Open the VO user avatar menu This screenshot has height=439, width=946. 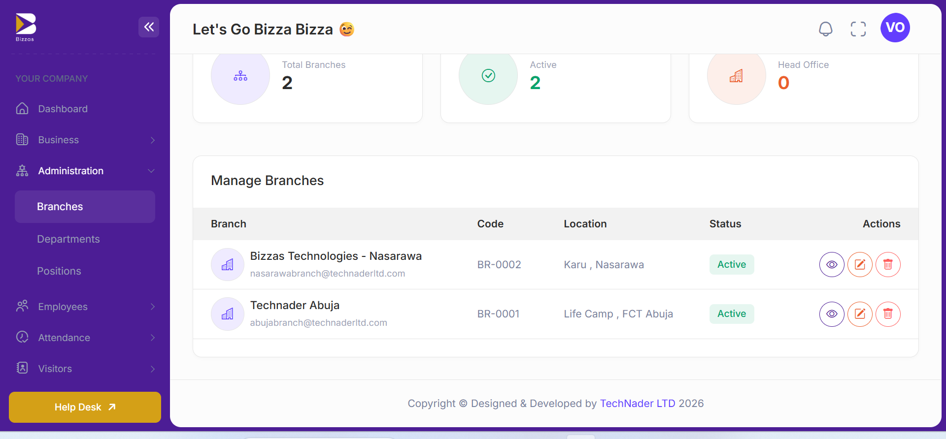coord(895,28)
